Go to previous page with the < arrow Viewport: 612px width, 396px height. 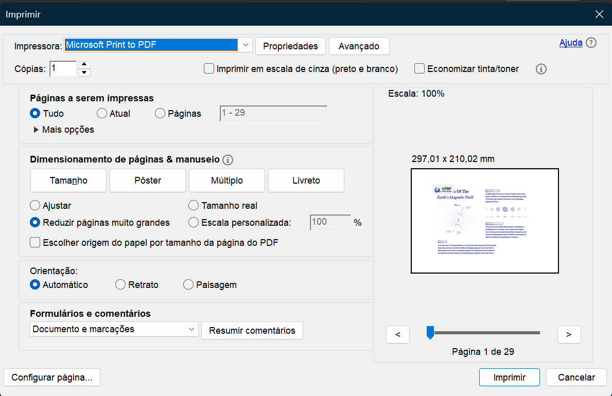coord(397,334)
